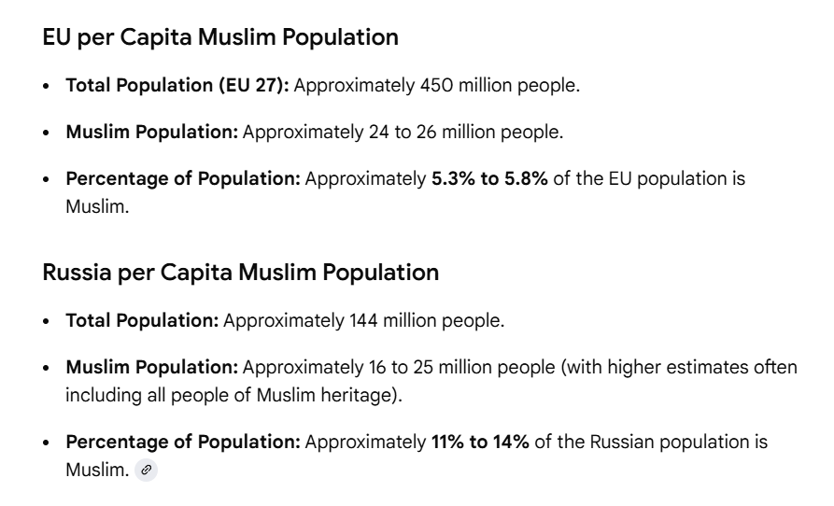
Task: Select the bold '11% to 14%' figure
Action: pyautogui.click(x=480, y=443)
